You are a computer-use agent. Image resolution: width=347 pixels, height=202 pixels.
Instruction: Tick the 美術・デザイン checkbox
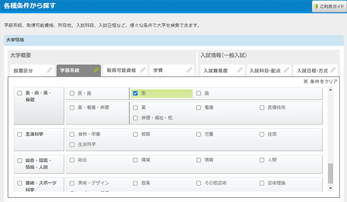(72, 183)
